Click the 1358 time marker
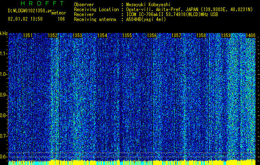 (201, 35)
